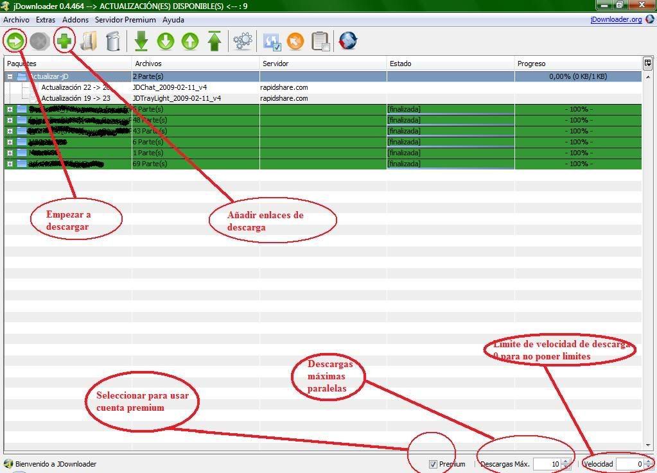Click the scrollbar up arrow of the package list
The image size is (657, 473).
click(x=648, y=77)
